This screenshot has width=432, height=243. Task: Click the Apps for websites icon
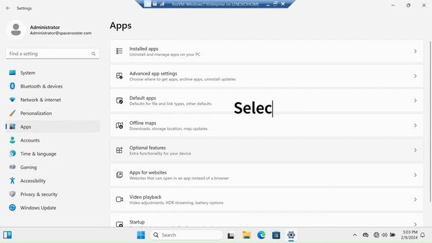tap(119, 175)
